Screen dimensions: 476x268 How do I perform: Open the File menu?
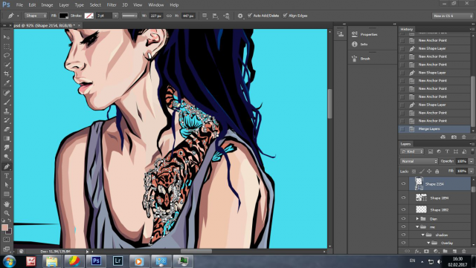point(19,5)
